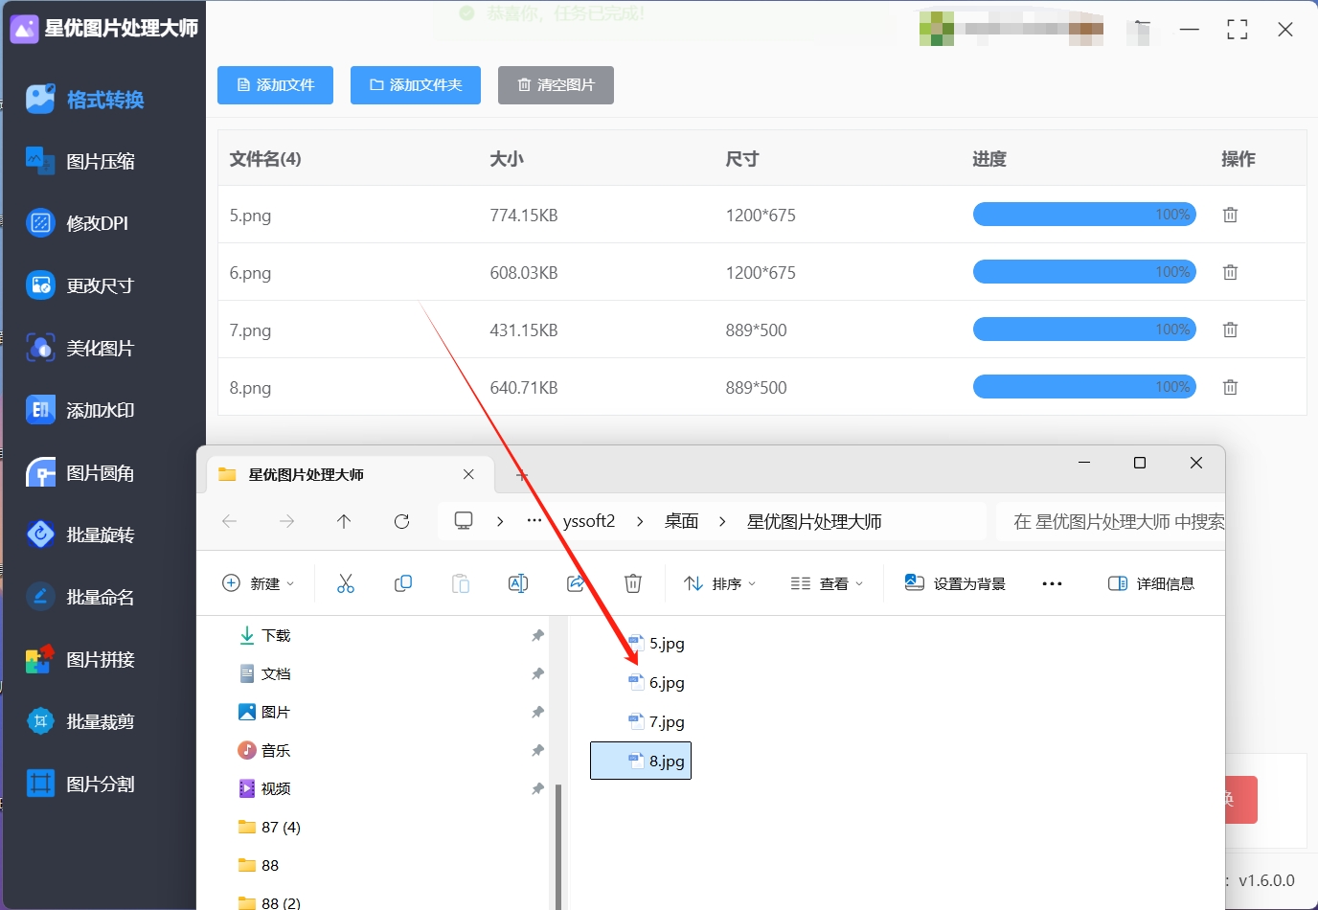Click the 添加文件 button
The width and height of the screenshot is (1318, 910).
pos(275,85)
